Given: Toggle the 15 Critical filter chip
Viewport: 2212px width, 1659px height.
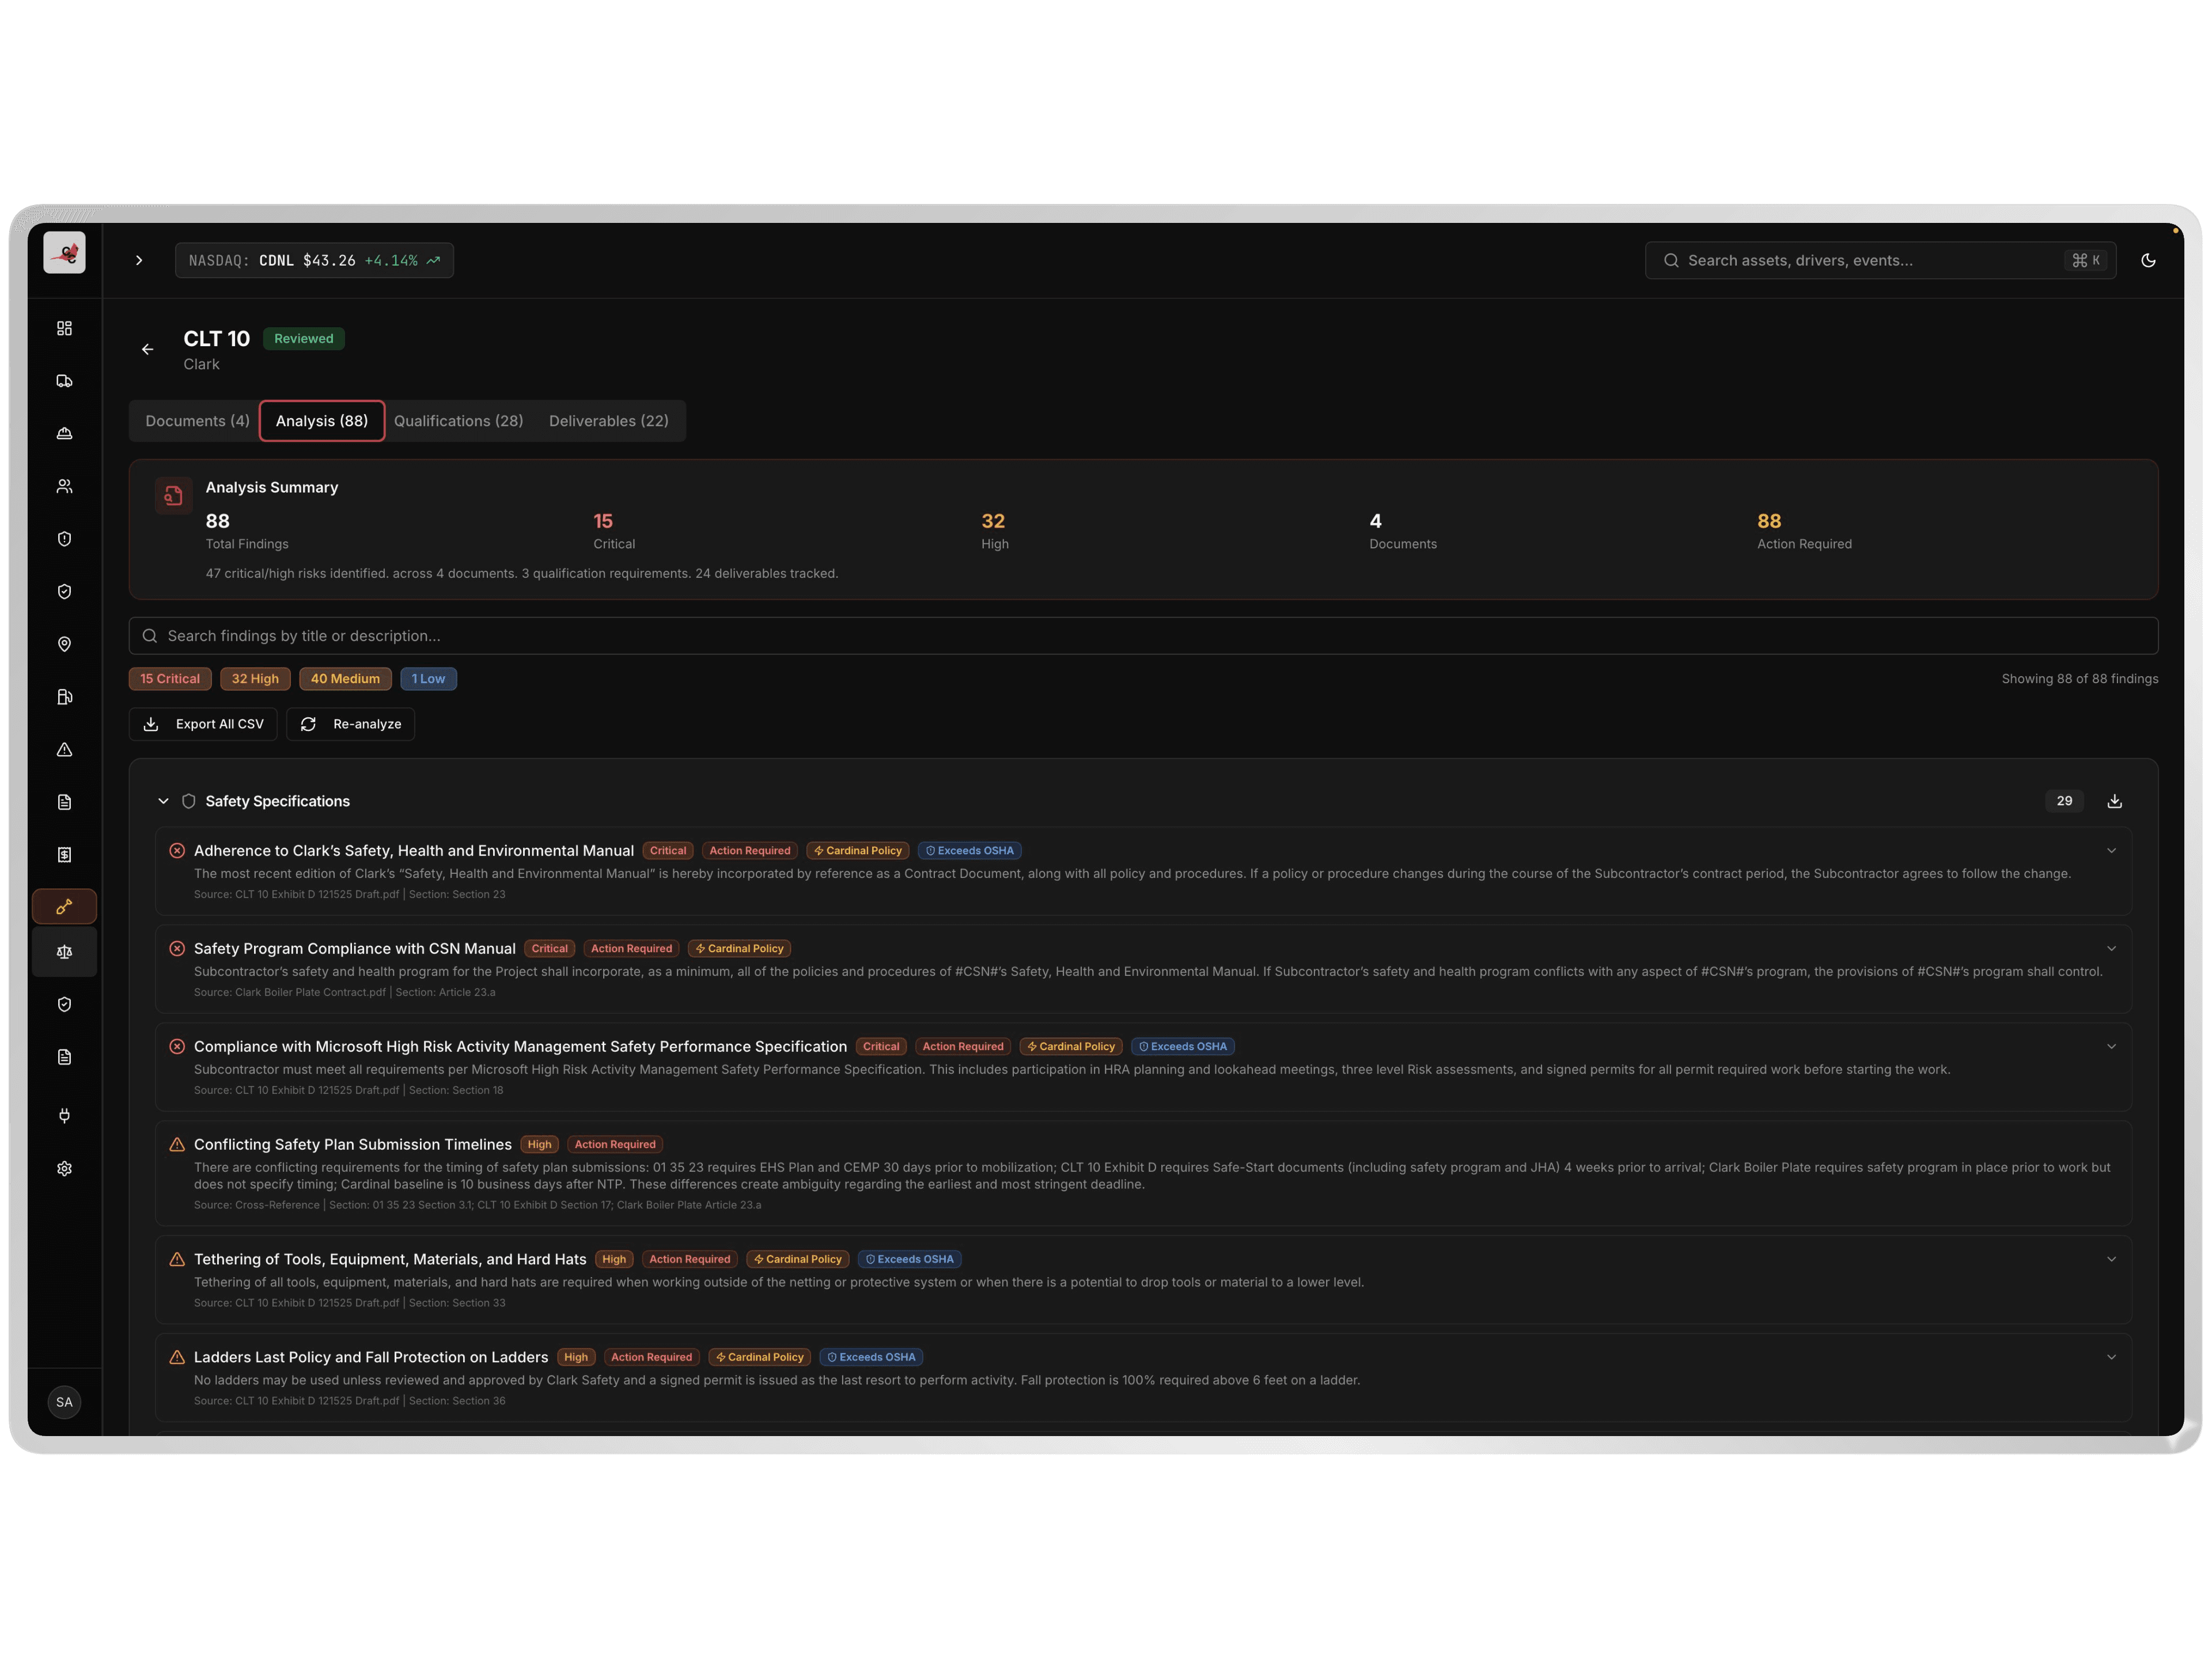Looking at the screenshot, I should [170, 679].
